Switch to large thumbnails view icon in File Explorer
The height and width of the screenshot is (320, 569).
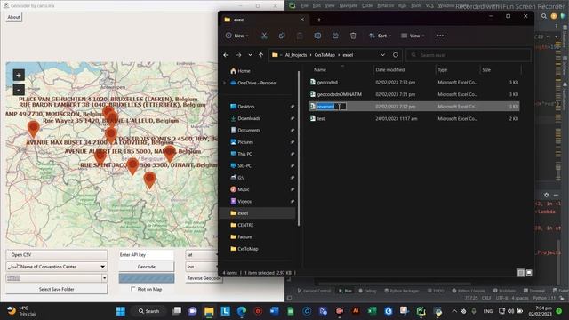click(x=529, y=273)
